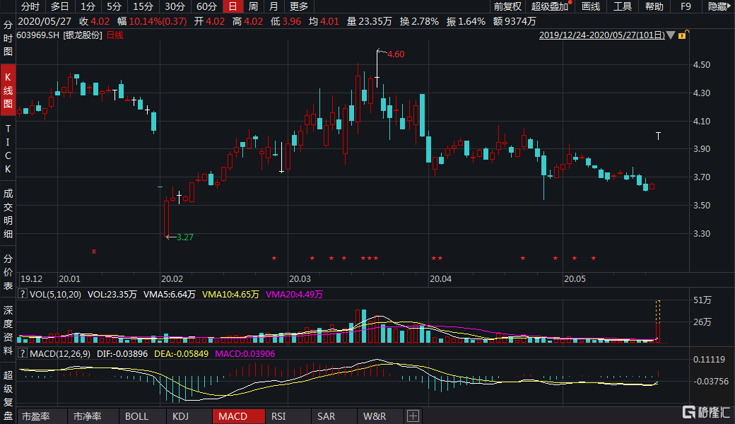Toggle the orange lock icon
This screenshot has width=735, height=424.
[683, 35]
